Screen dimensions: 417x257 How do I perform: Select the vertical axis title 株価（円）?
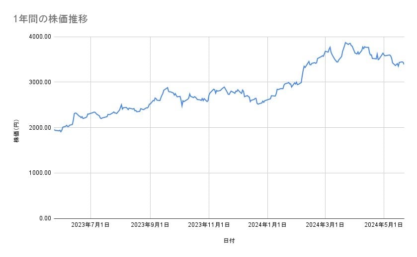tap(16, 131)
